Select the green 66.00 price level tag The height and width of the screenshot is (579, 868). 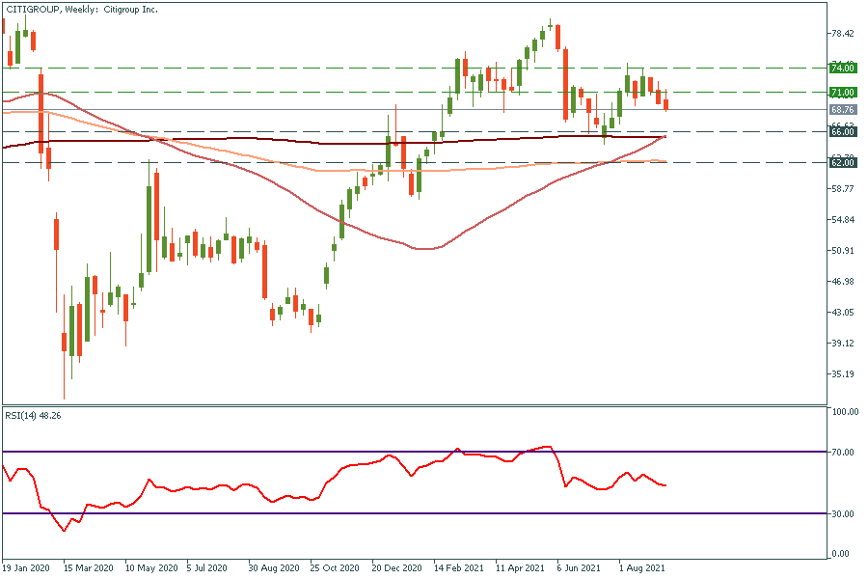pos(842,131)
